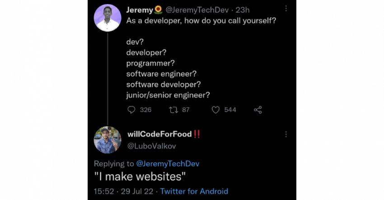This screenshot has height=200, width=384.
Task: Open @JeremyTechDev handle beside the 23h timestamp
Action: click(x=197, y=10)
